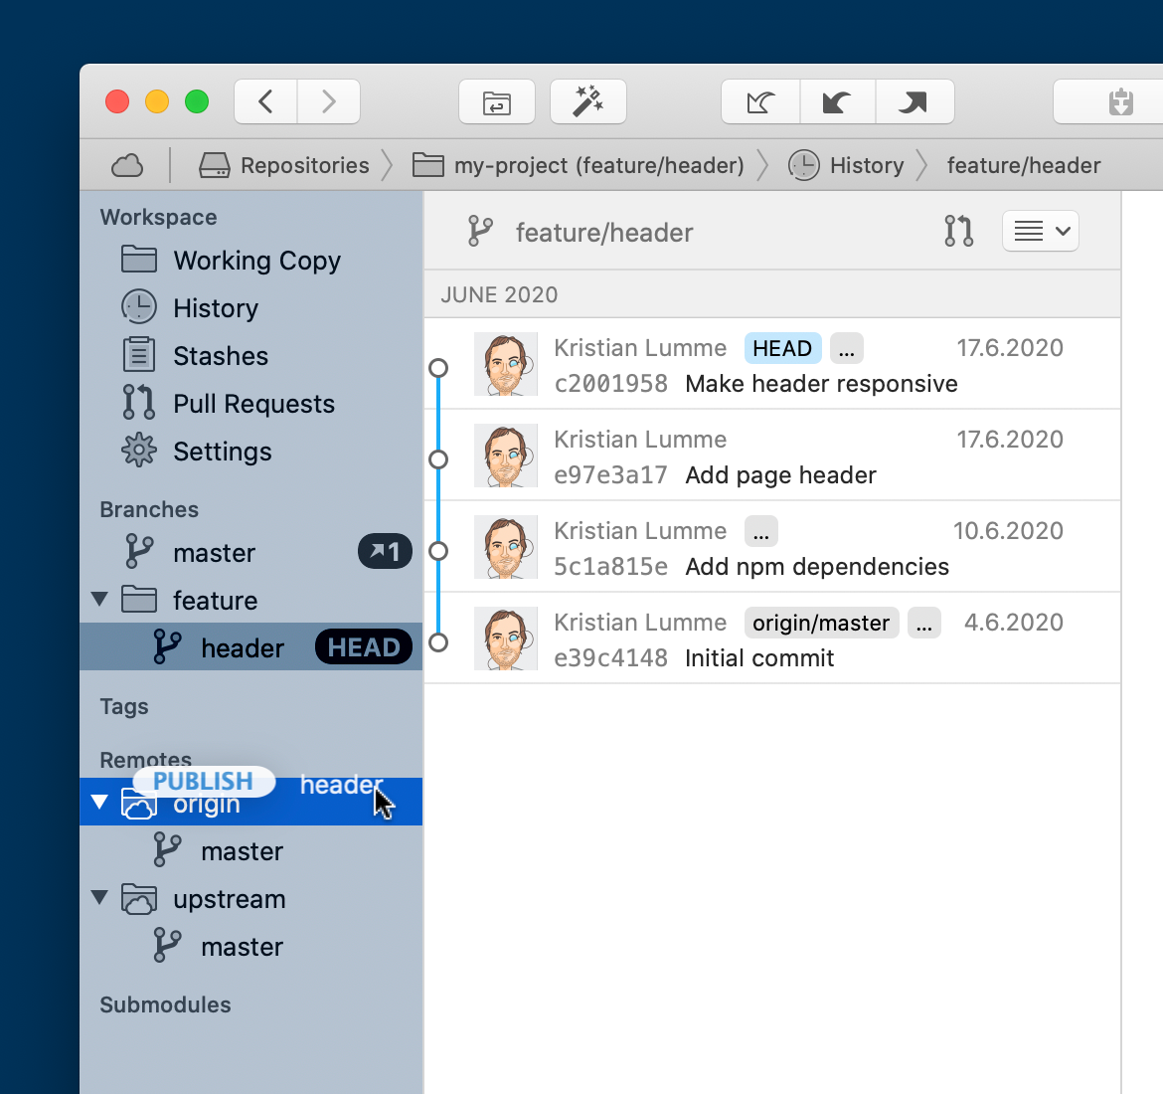
Task: Click the PUBLISH button over origin
Action: (x=203, y=781)
